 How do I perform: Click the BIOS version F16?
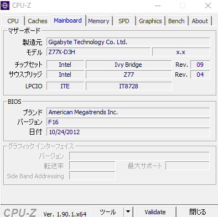tap(128, 122)
